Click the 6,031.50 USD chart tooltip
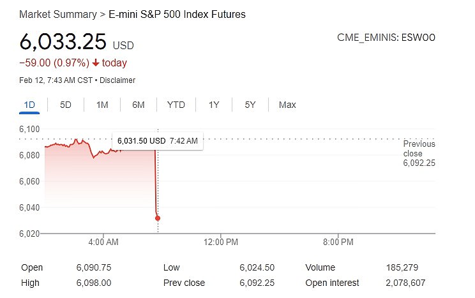 [158, 140]
